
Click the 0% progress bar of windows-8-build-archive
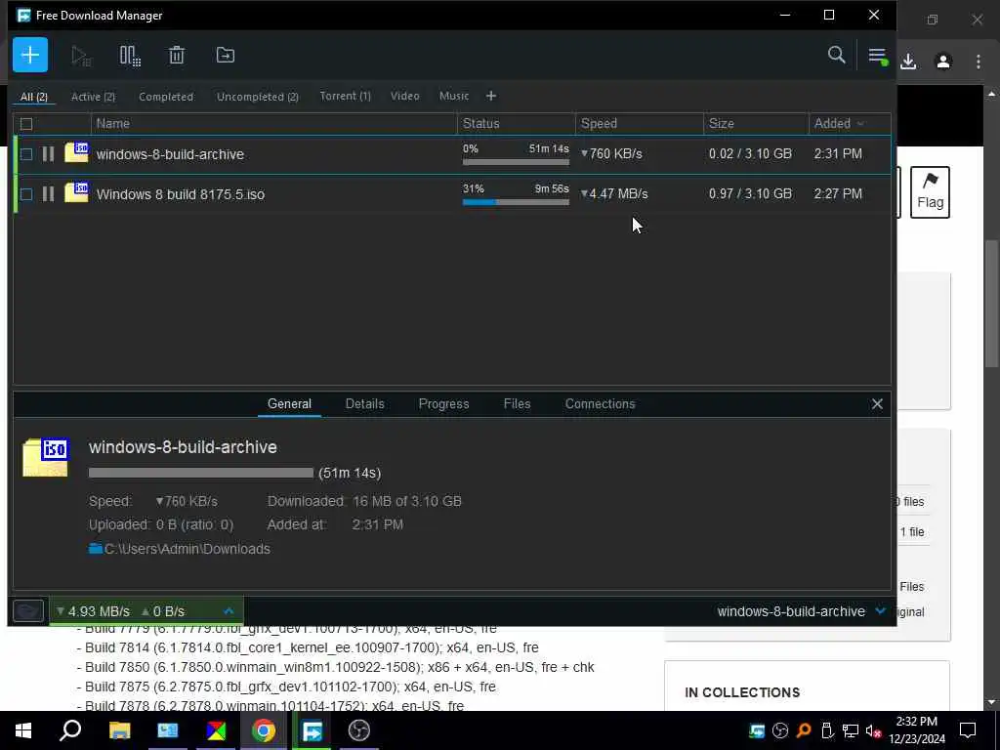(516, 163)
